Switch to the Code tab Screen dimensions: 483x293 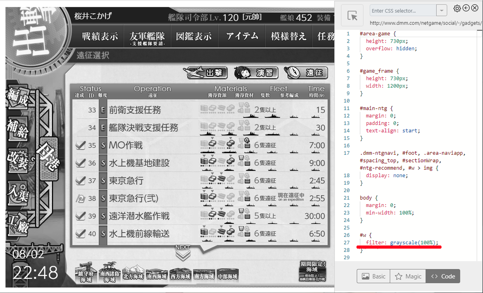tap(443, 276)
